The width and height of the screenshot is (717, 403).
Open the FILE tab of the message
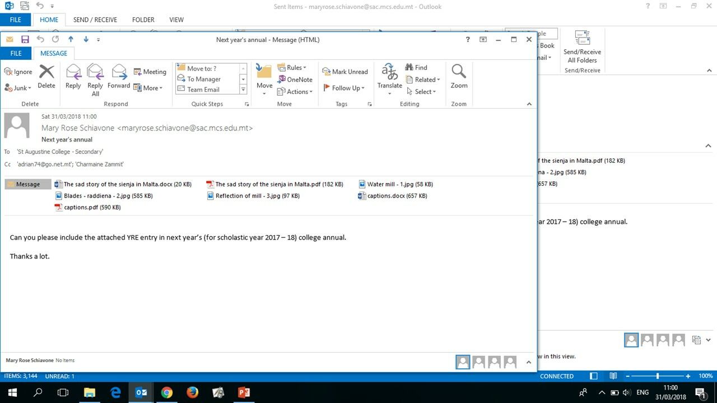point(16,53)
